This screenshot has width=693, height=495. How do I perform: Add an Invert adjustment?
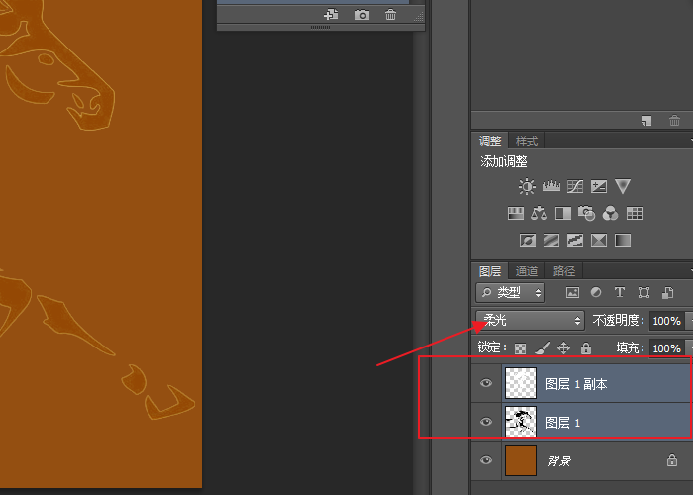click(x=528, y=240)
